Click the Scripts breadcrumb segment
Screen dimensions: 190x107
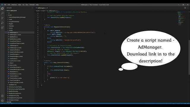point(43,11)
